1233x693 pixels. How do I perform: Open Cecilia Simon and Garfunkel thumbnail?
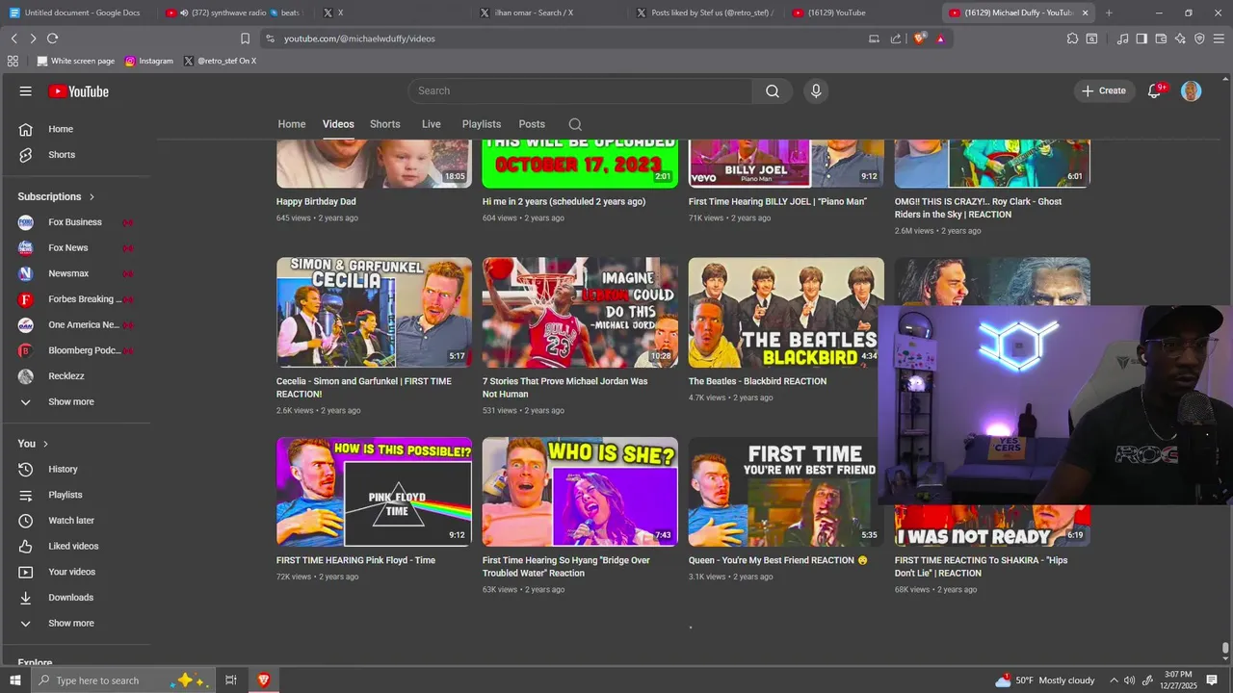tap(374, 312)
